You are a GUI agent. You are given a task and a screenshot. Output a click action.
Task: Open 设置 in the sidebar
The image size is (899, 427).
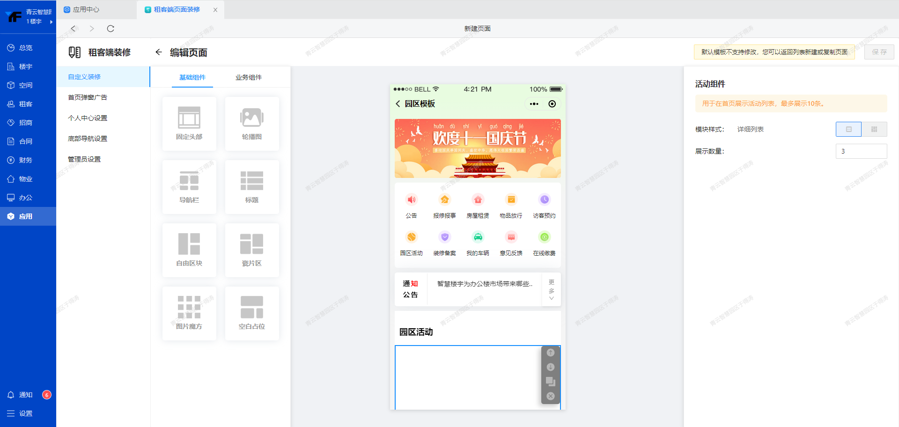(x=28, y=413)
